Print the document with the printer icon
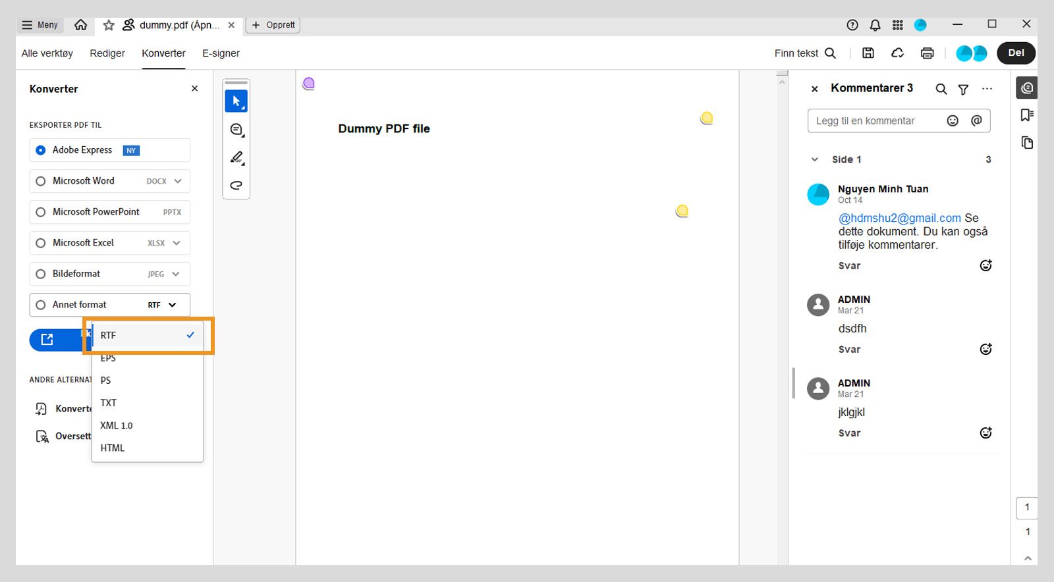The width and height of the screenshot is (1054, 582). click(x=927, y=53)
